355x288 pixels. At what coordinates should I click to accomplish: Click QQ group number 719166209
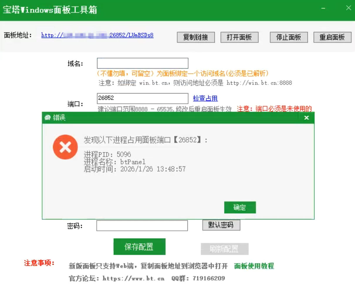click(209, 278)
